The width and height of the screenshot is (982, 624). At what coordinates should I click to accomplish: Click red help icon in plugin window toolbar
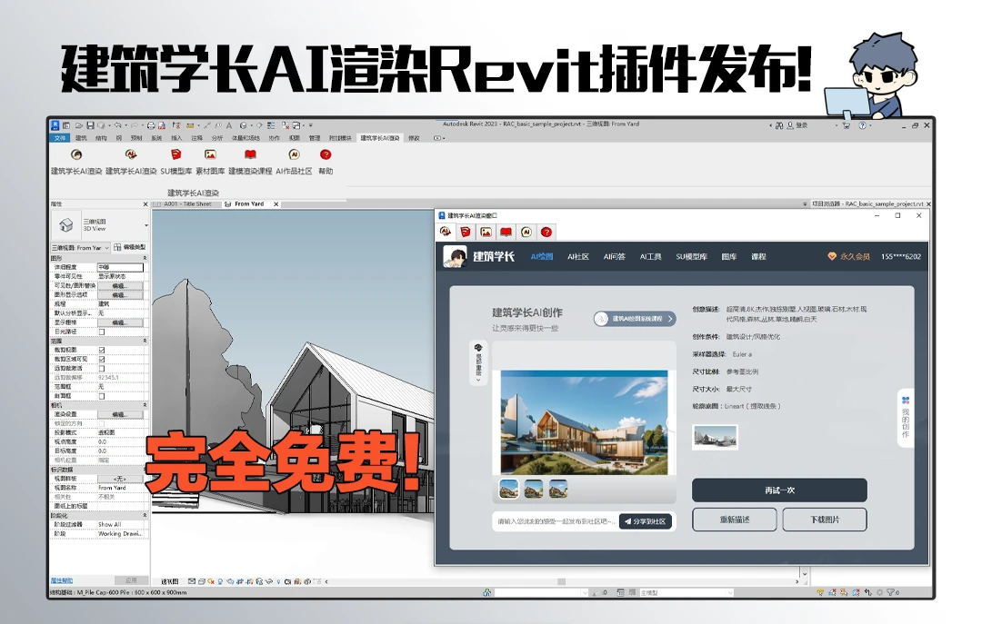(546, 233)
